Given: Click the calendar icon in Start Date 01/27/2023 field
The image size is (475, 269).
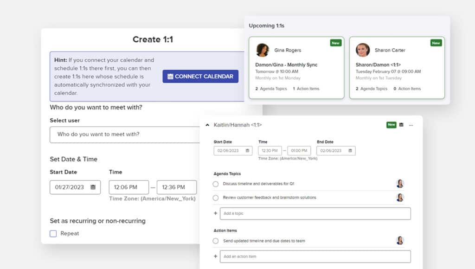Looking at the screenshot, I should pos(93,187).
